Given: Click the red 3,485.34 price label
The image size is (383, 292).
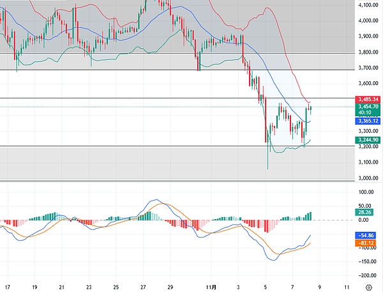Looking at the screenshot, I should tap(368, 99).
